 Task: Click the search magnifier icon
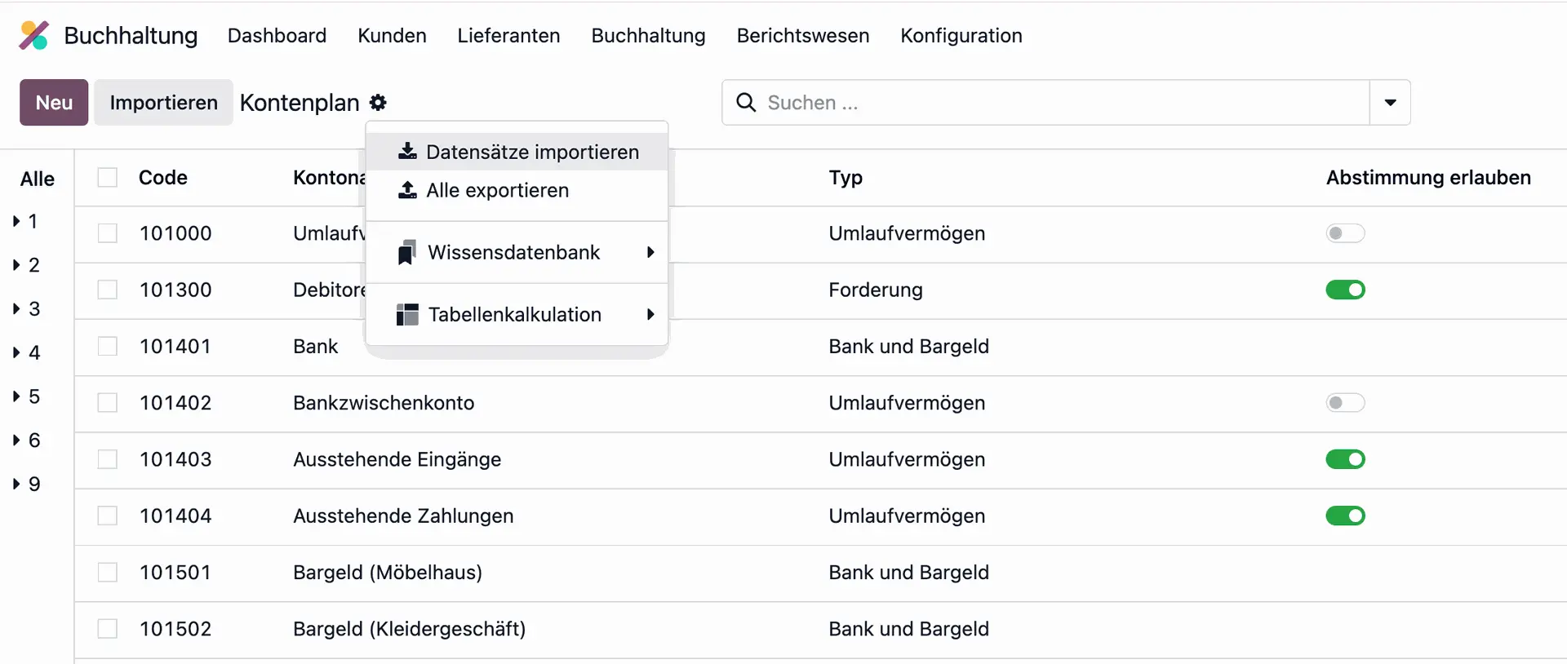746,102
